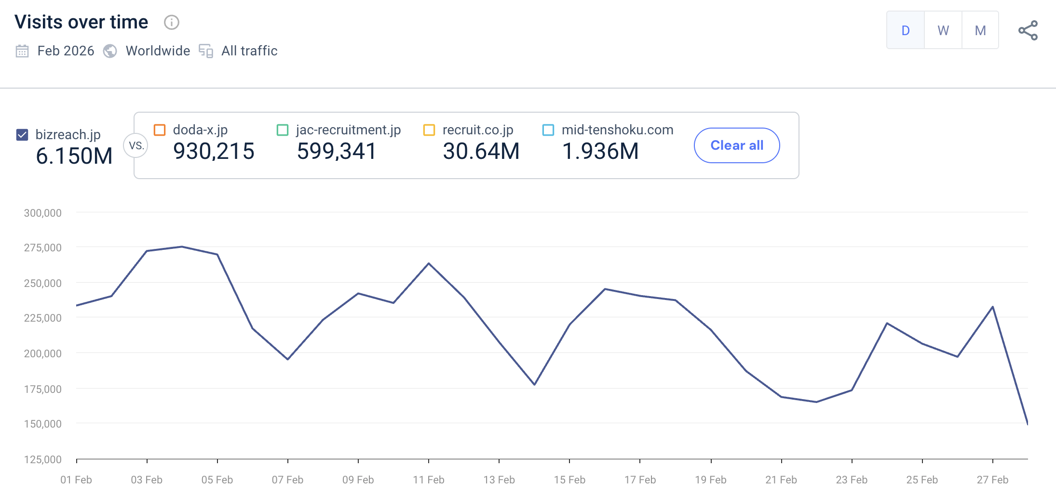Viewport: 1056px width, 494px height.
Task: Enable the jac-recruitment.jp checkbox
Action: [283, 130]
